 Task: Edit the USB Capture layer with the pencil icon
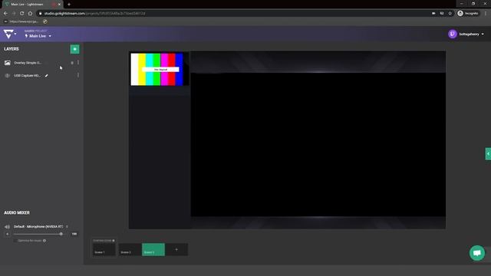coord(46,75)
